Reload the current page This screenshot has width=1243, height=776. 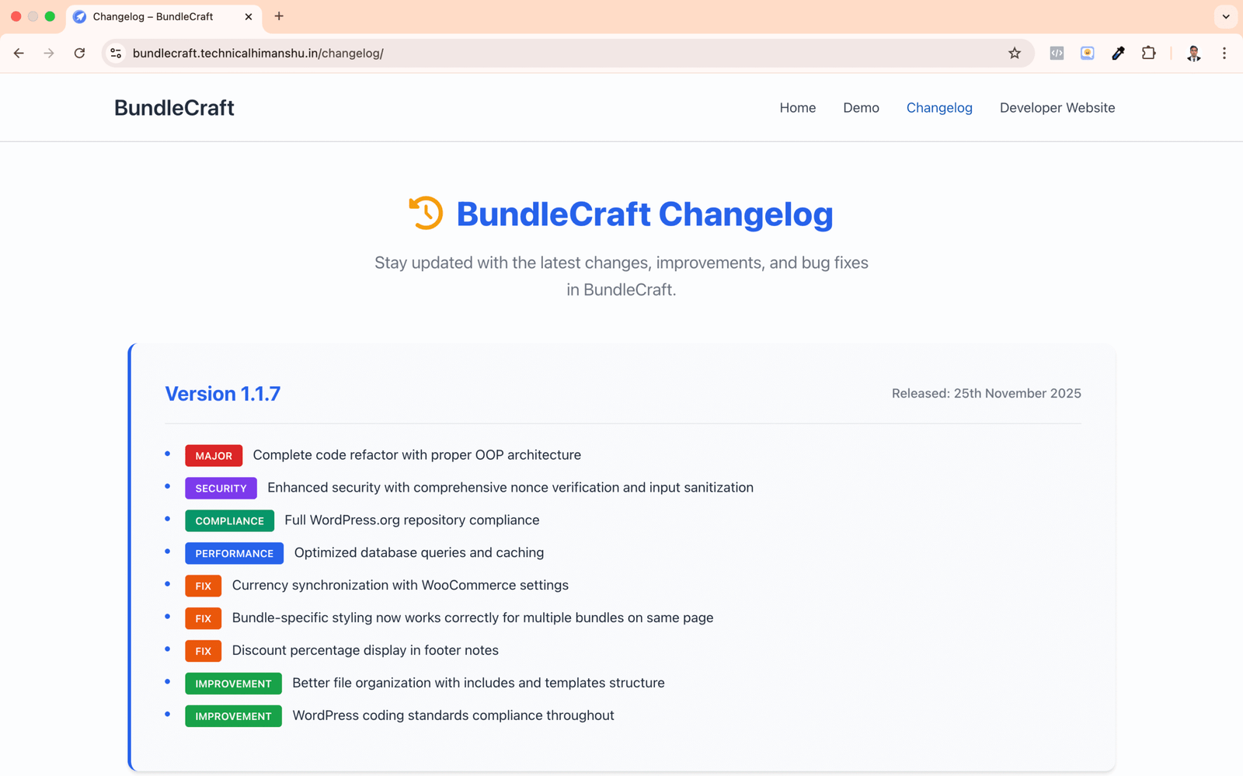[x=79, y=54]
